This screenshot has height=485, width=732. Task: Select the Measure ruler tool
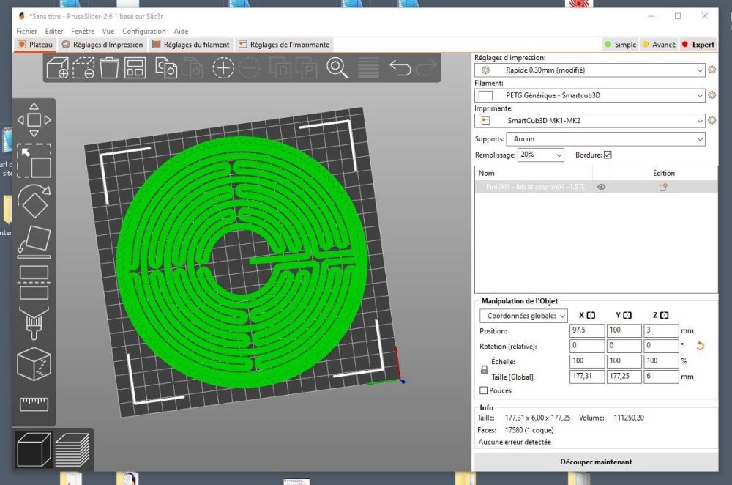point(34,404)
